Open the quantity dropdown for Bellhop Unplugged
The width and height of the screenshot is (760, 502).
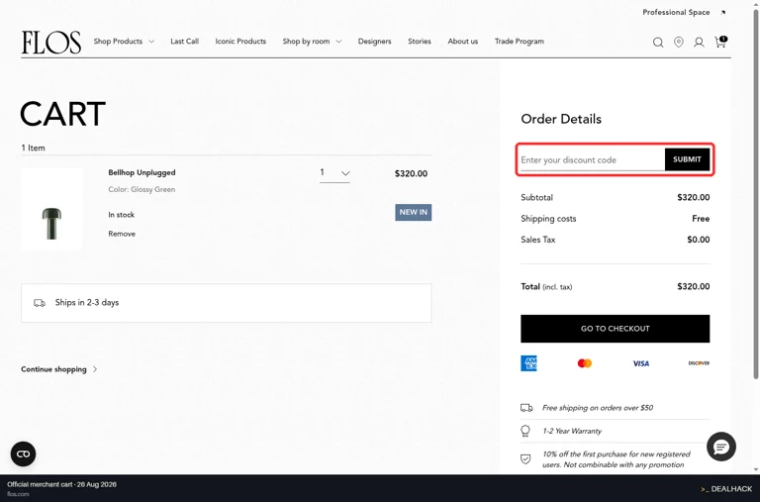334,173
